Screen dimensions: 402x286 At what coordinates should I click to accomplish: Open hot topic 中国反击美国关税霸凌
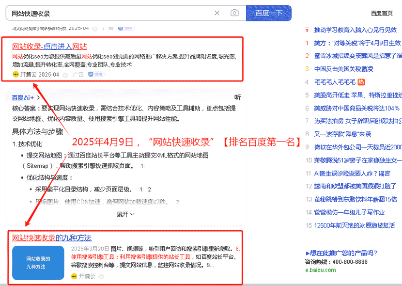pyautogui.click(x=343, y=69)
